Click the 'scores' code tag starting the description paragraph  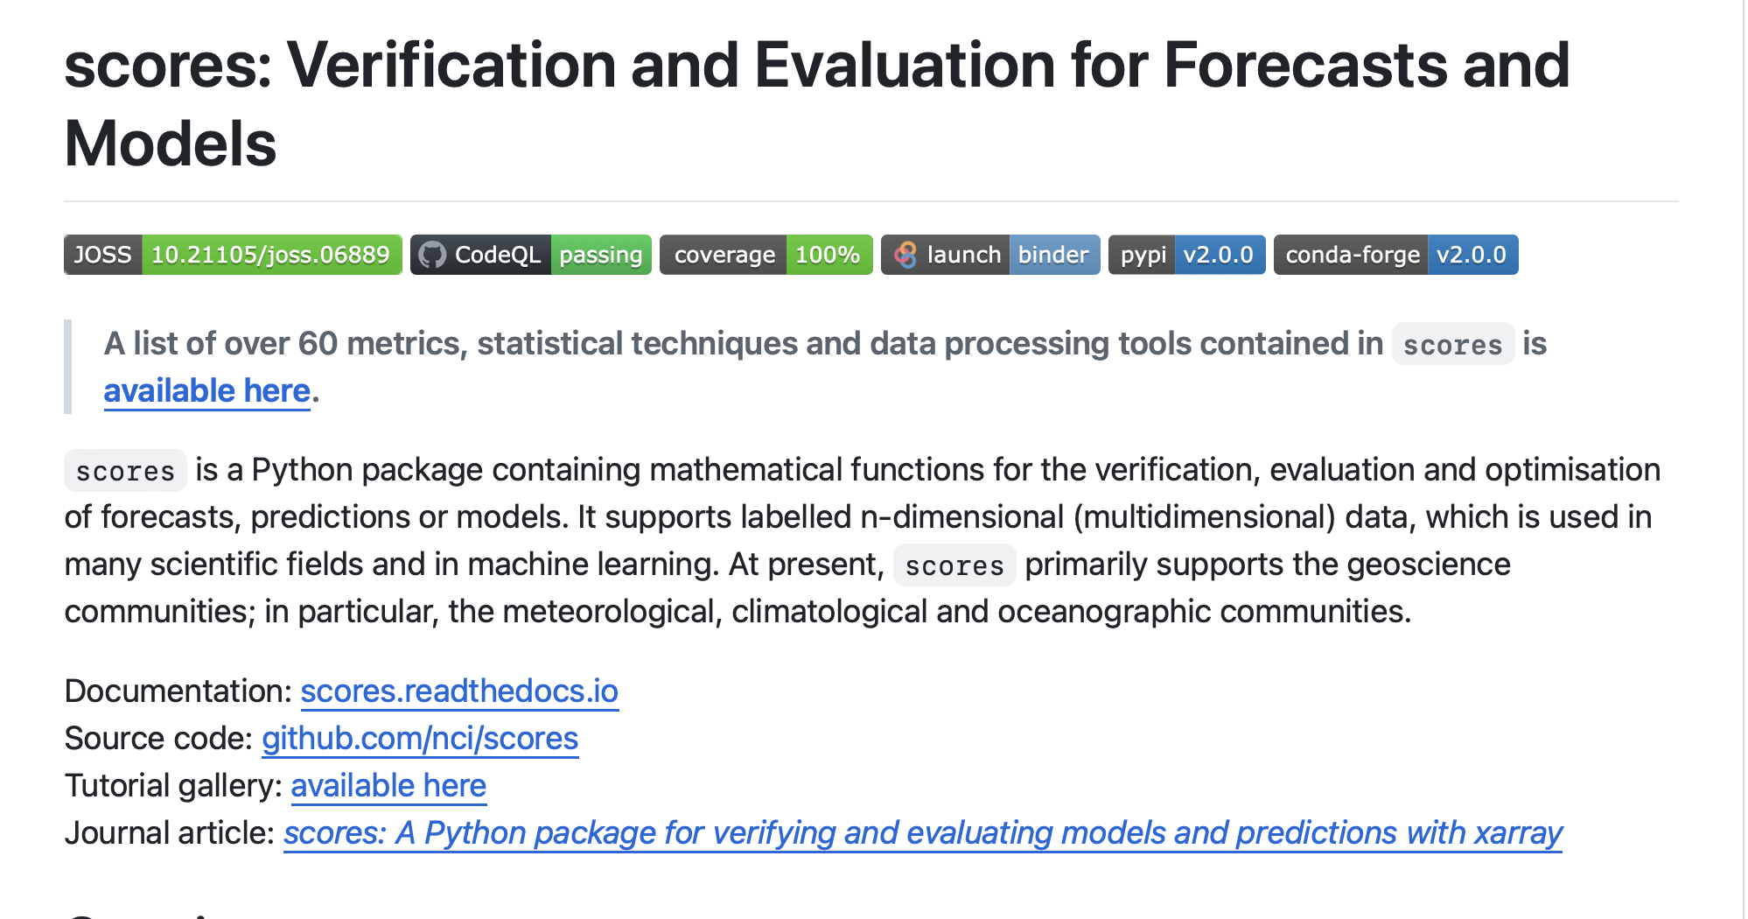(125, 471)
